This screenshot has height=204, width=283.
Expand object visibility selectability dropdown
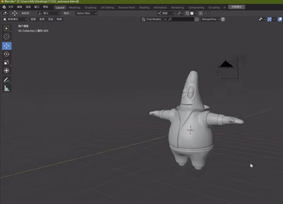(x=262, y=19)
